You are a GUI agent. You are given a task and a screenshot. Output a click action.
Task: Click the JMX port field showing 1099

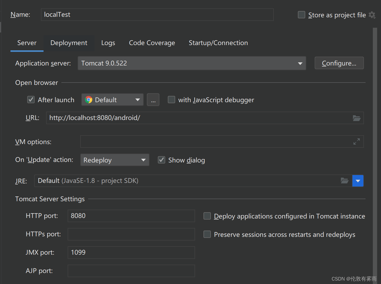131,253
